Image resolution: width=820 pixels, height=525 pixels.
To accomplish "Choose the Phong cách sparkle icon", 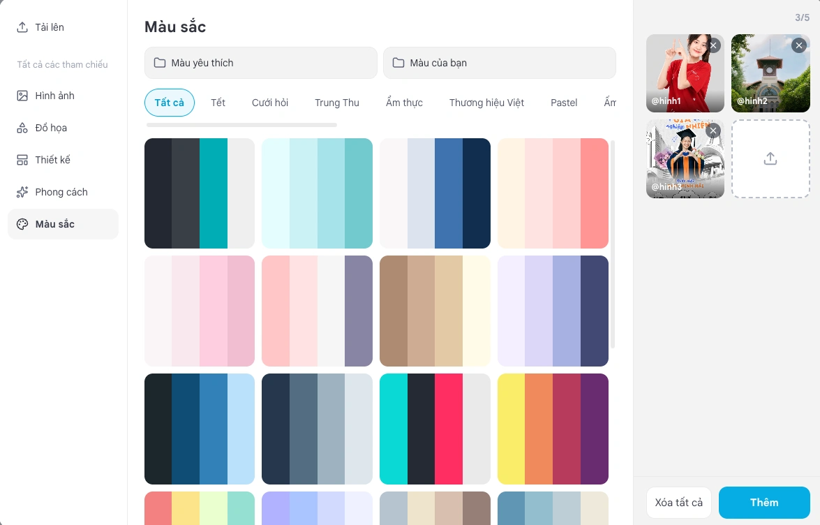I will 22,192.
